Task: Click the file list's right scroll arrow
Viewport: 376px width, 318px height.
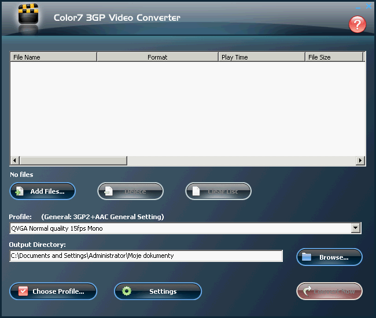Action: 360,160
